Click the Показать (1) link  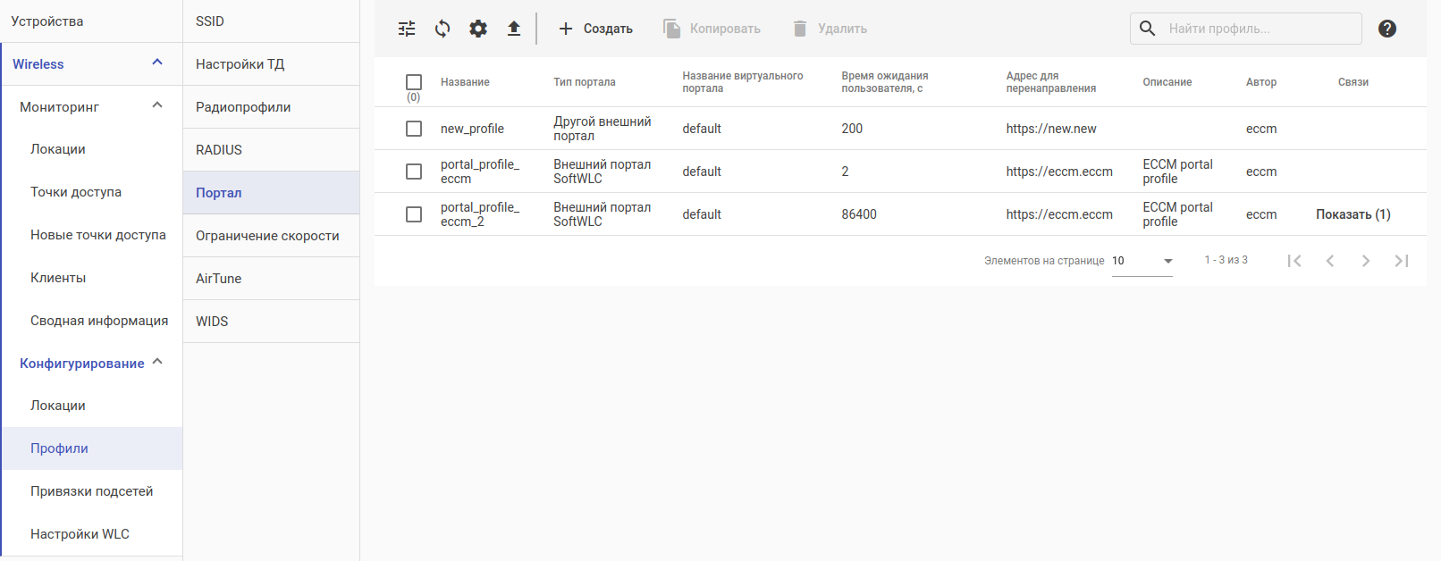tap(1353, 214)
